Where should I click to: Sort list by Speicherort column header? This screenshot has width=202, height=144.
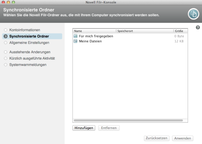point(145,31)
